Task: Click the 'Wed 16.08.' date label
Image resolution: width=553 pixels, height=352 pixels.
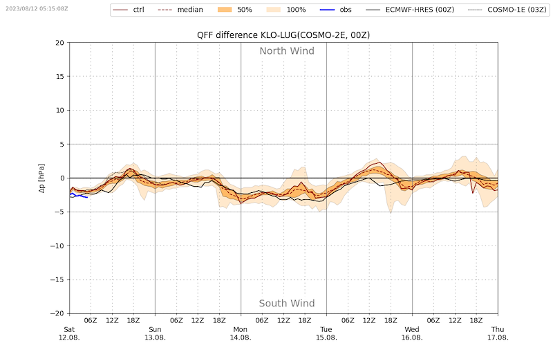Action: click(x=412, y=333)
